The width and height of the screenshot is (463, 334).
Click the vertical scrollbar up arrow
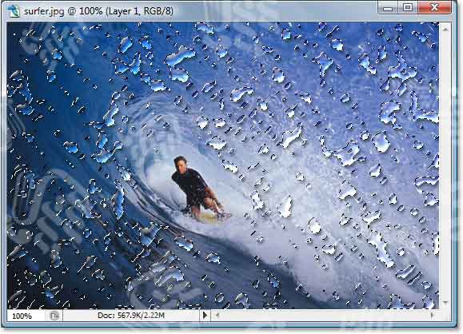pyautogui.click(x=445, y=30)
